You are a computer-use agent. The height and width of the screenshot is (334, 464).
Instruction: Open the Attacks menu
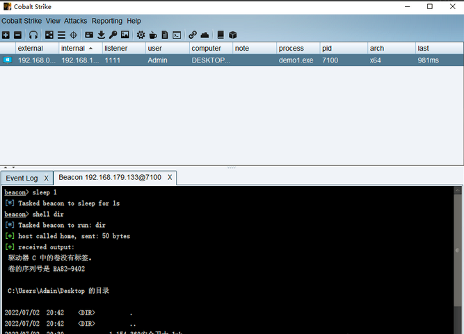[x=75, y=22]
